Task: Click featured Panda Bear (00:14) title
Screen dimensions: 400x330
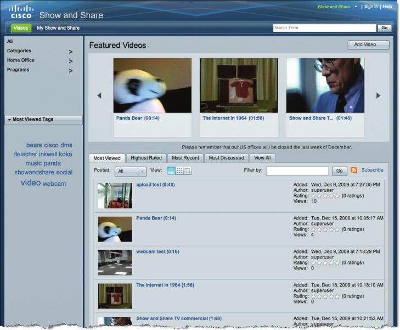Action: tap(138, 118)
